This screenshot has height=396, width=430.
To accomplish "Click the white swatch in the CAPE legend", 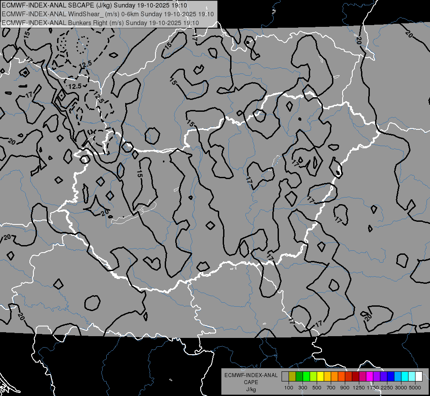I will pyautogui.click(x=419, y=377).
